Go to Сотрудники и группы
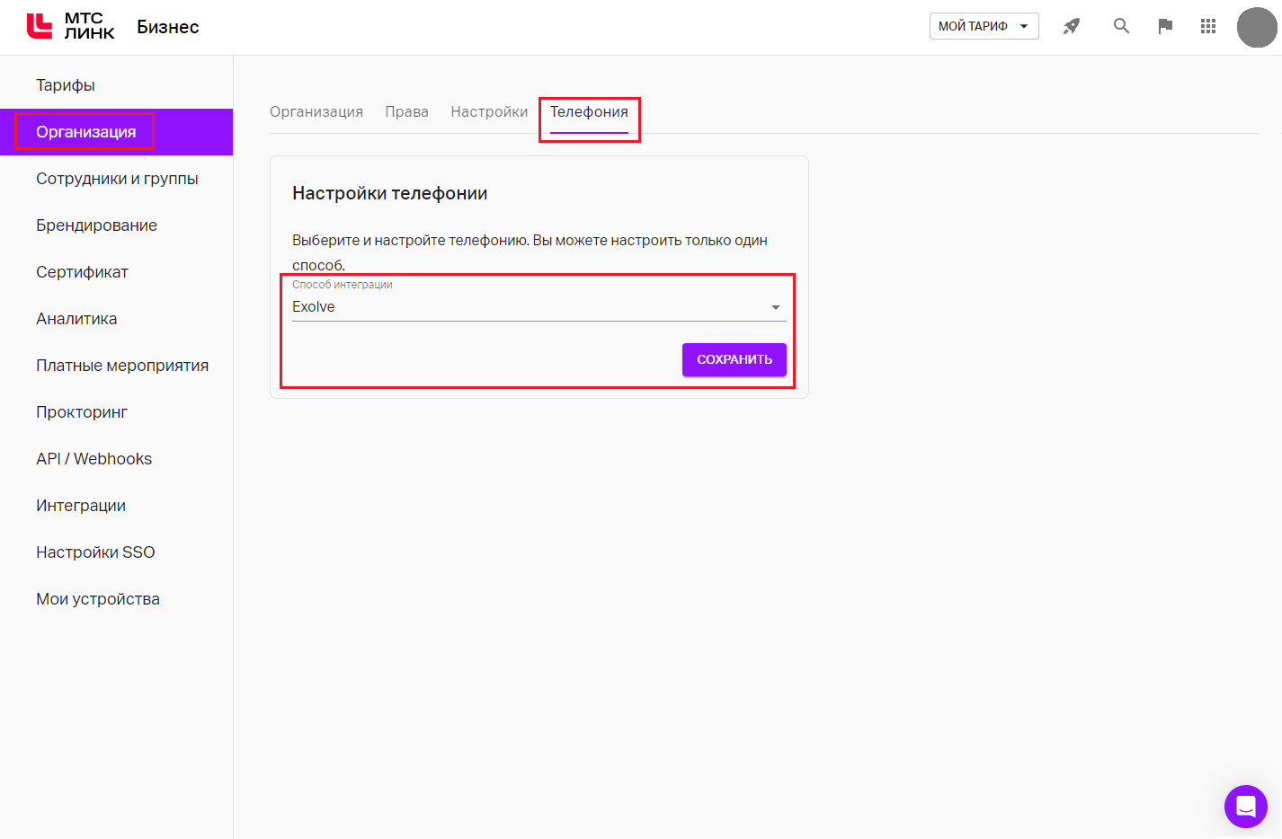This screenshot has height=839, width=1282. point(117,179)
